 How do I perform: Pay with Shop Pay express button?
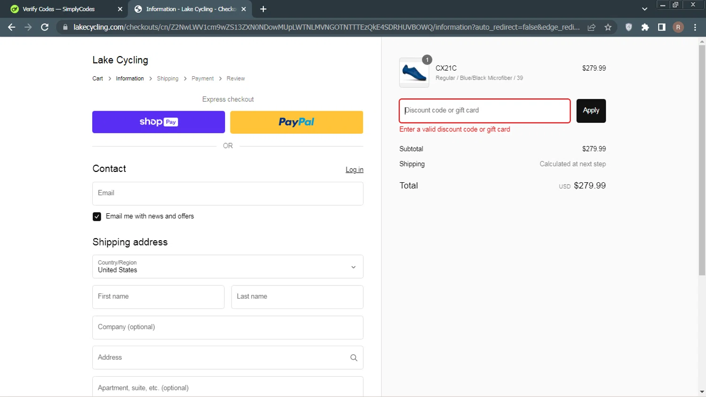(x=159, y=122)
